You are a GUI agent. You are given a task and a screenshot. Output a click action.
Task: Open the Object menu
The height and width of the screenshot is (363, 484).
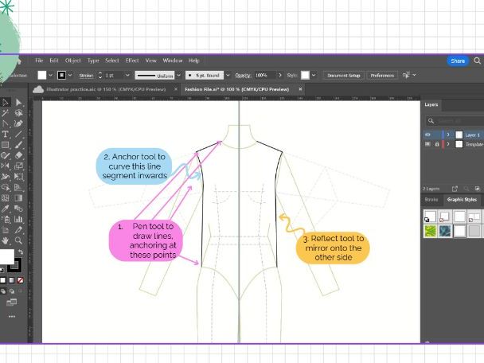[x=73, y=60]
